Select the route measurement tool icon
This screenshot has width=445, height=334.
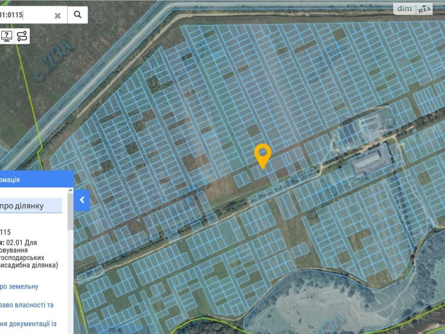point(22,36)
